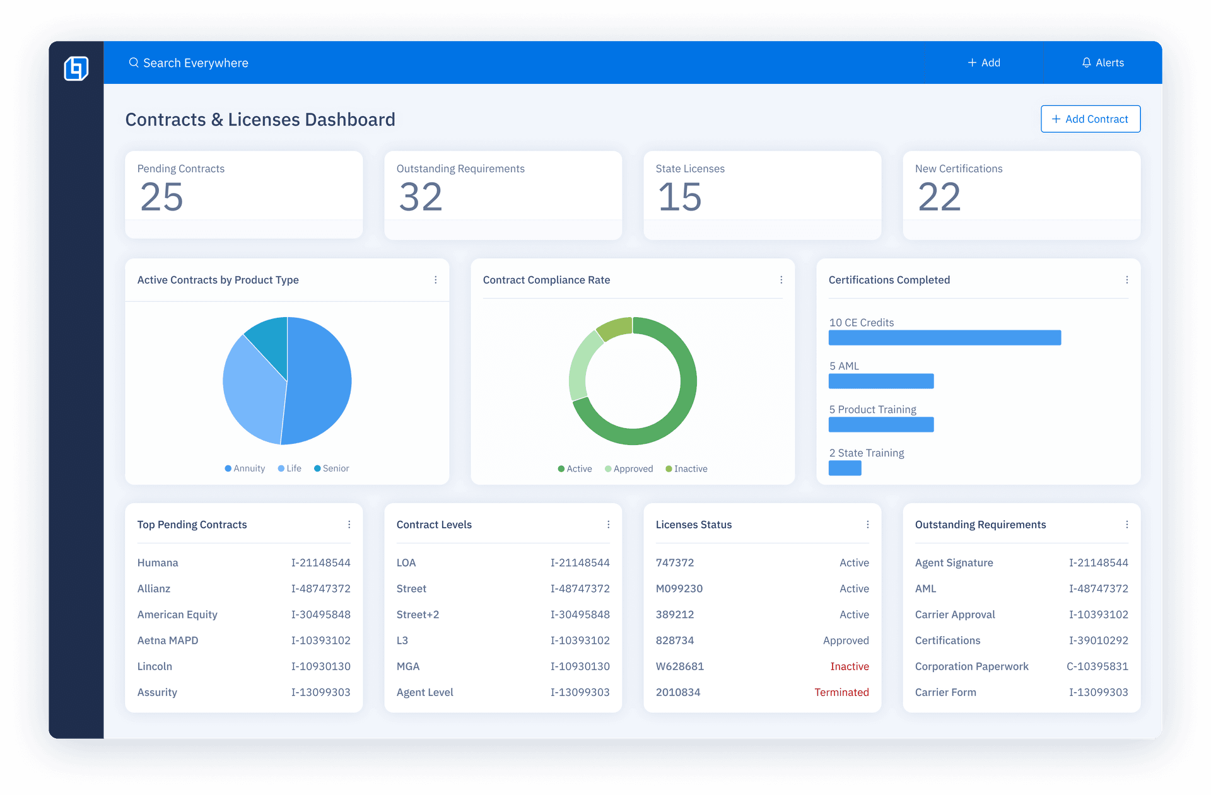The image size is (1211, 795).
Task: Click the search magnifier icon
Action: [x=134, y=62]
